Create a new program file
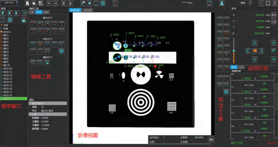Image resolution: width=278 pixels, height=147 pixels. pos(27,3)
